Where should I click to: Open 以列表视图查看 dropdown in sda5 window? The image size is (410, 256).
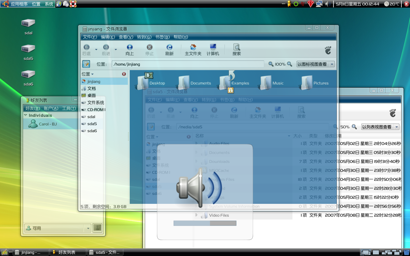click(x=380, y=127)
